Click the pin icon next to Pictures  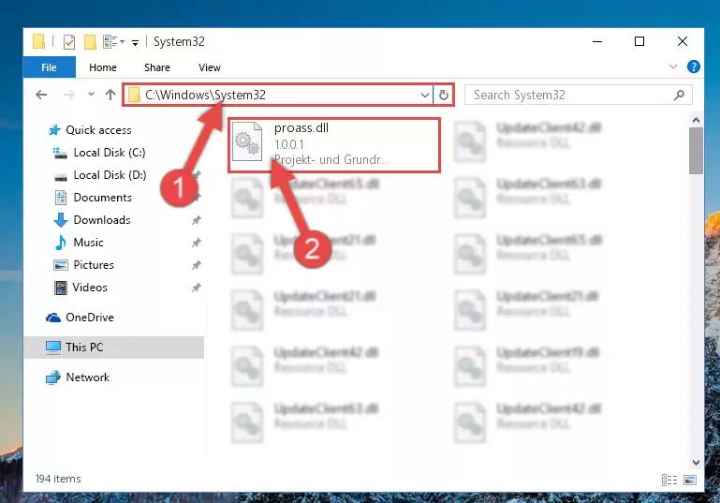[197, 265]
